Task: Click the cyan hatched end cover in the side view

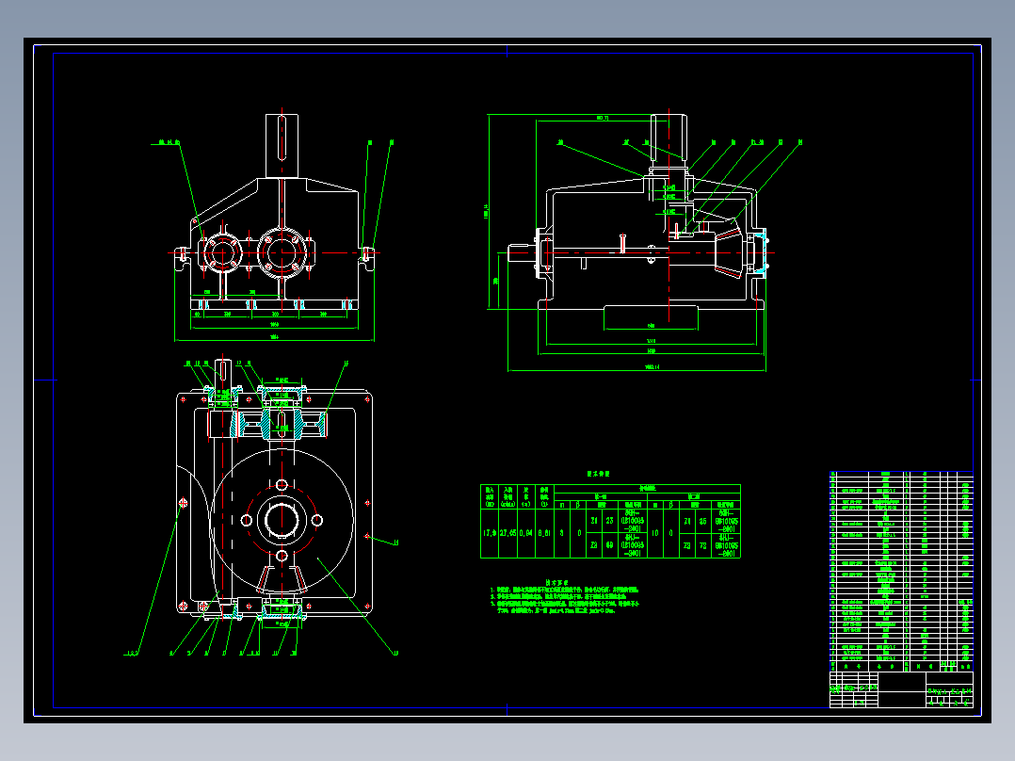Action: 765,253
